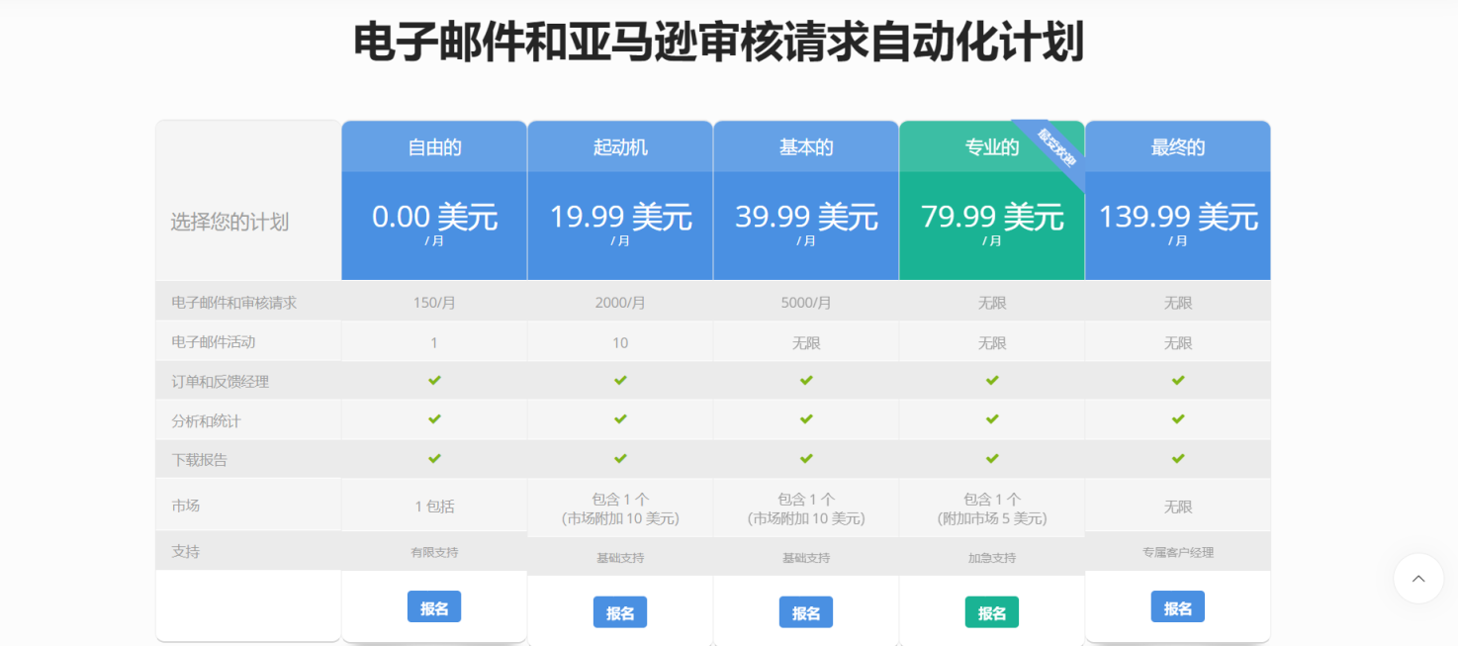
Task: Click 订单和反馈经理 checkmark in 自由的 column
Action: pyautogui.click(x=434, y=381)
